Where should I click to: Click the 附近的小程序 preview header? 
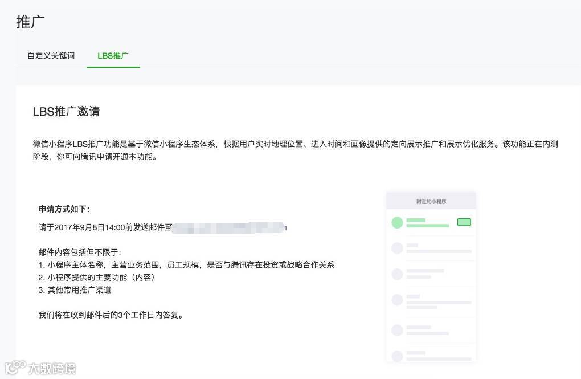tap(431, 201)
